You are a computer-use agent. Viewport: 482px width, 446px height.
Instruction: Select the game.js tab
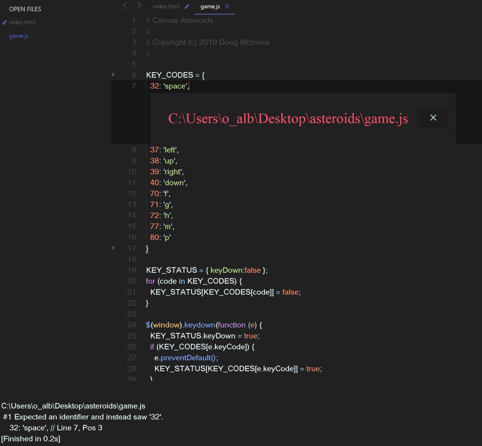210,6
